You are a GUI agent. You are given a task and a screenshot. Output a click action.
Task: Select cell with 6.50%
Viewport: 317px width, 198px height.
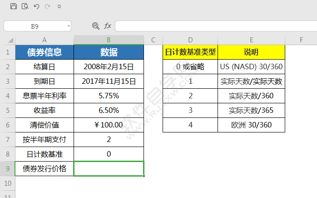[x=109, y=111]
